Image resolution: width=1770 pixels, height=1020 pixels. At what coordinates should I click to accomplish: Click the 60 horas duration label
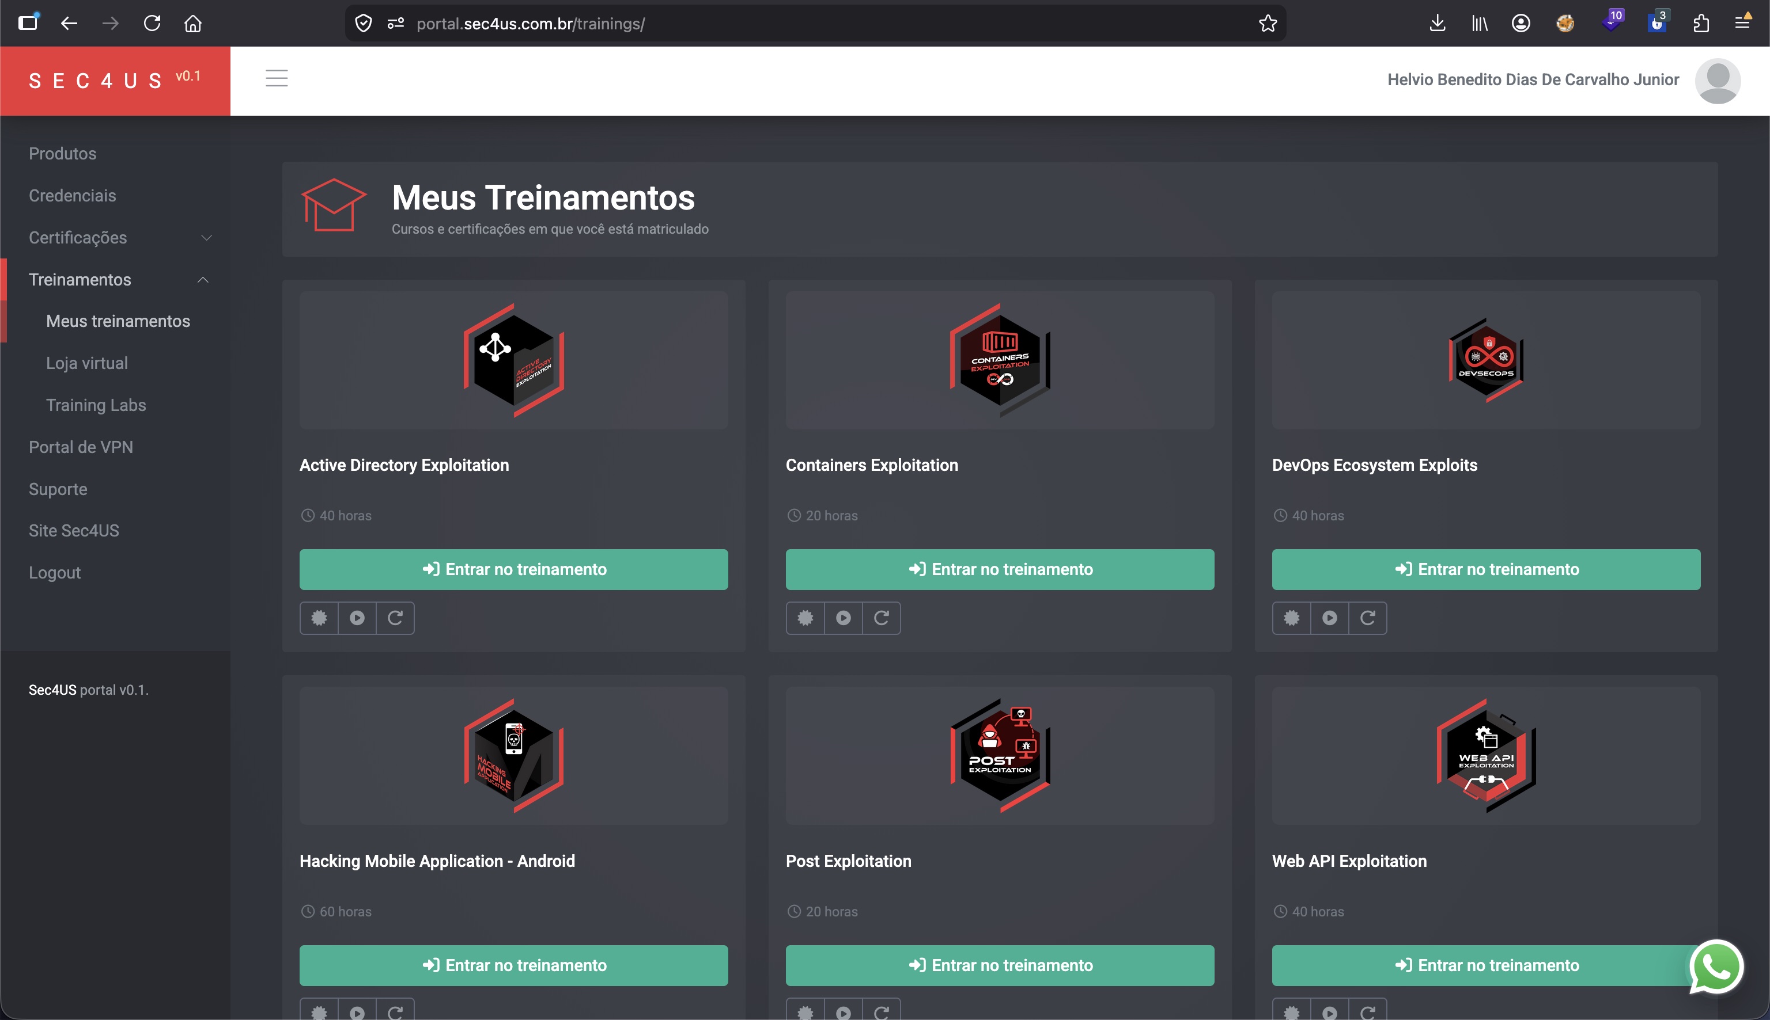click(346, 911)
